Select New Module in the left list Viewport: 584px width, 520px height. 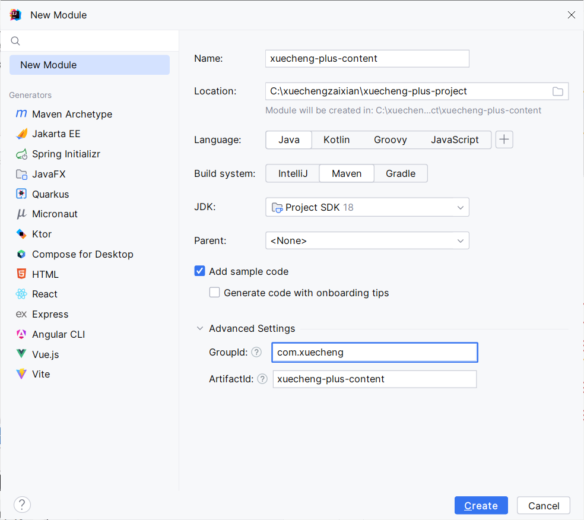pyautogui.click(x=90, y=65)
